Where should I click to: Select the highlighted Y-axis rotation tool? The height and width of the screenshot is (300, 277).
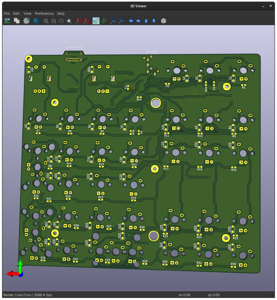(96, 21)
